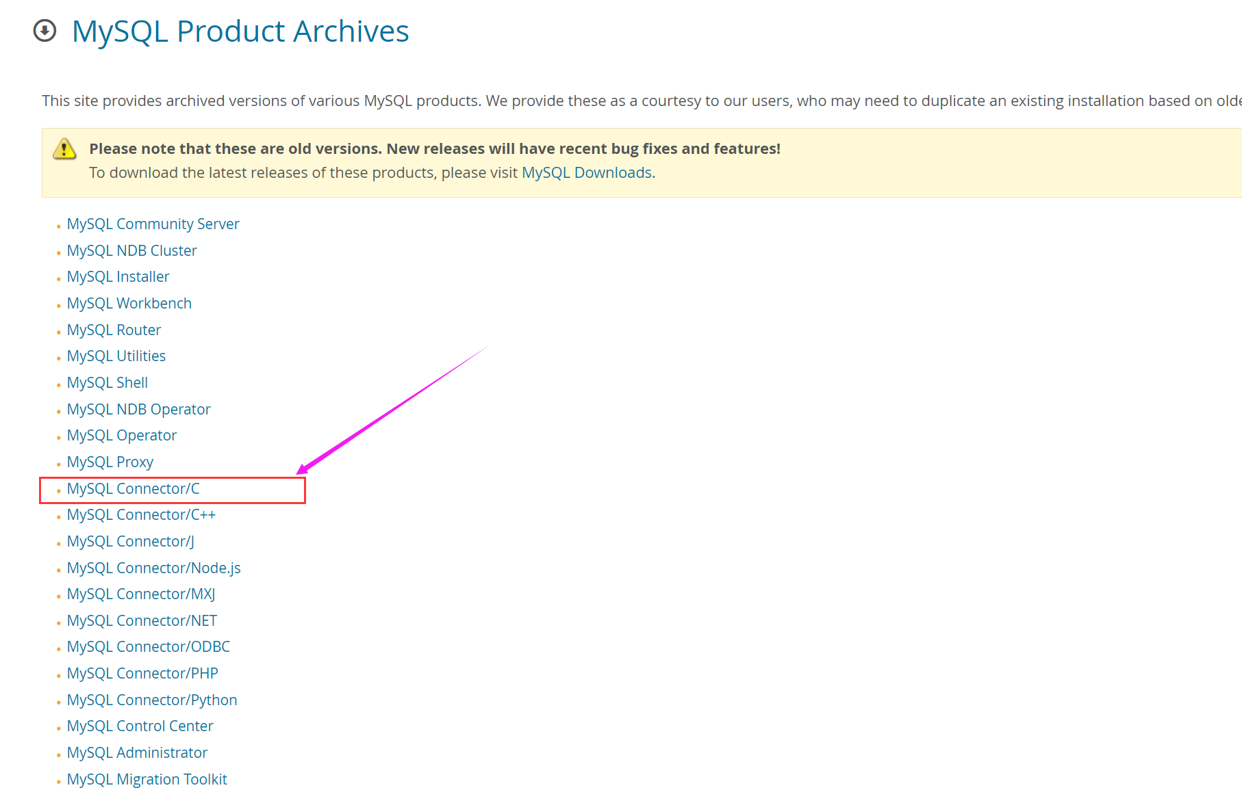Go to MySQL Shell archive
The height and width of the screenshot is (790, 1242).
click(x=107, y=382)
